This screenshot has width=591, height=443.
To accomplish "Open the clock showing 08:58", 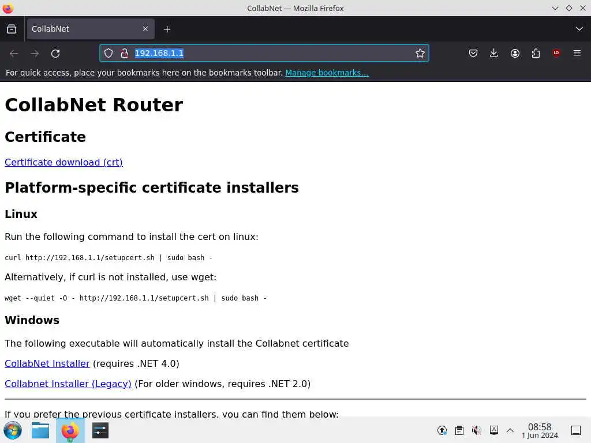I will click(x=540, y=430).
